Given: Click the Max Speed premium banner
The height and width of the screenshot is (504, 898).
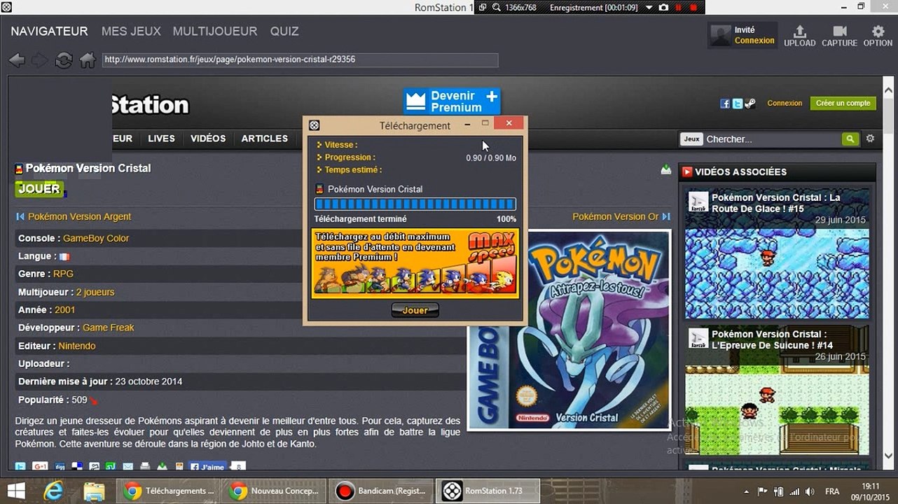Looking at the screenshot, I should pos(415,263).
